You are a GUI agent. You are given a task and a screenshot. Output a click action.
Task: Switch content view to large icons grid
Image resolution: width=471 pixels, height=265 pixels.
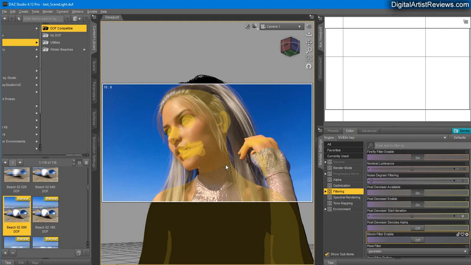click(79, 162)
